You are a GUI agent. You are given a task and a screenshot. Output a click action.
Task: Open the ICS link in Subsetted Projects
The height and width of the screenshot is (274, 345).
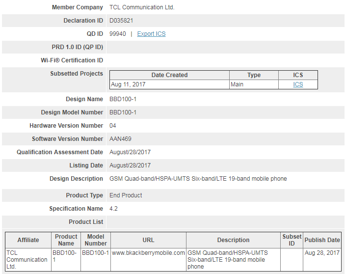tap(298, 84)
